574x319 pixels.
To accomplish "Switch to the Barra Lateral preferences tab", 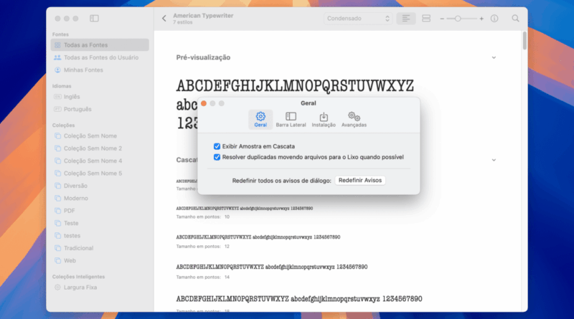I will (291, 119).
